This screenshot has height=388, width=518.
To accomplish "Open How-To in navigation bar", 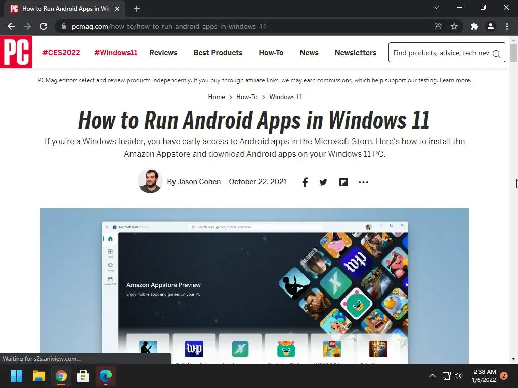I will pos(271,53).
